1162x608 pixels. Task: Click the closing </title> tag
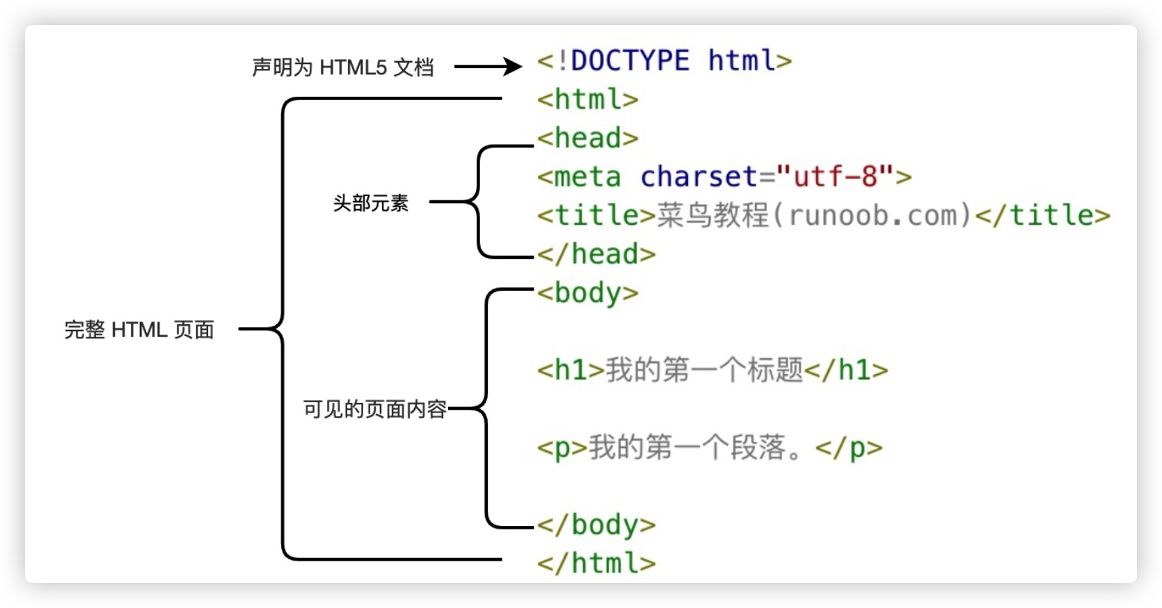[x=1042, y=216]
